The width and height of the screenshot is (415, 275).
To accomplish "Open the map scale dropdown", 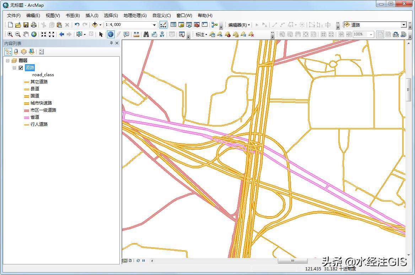I will click(x=154, y=25).
